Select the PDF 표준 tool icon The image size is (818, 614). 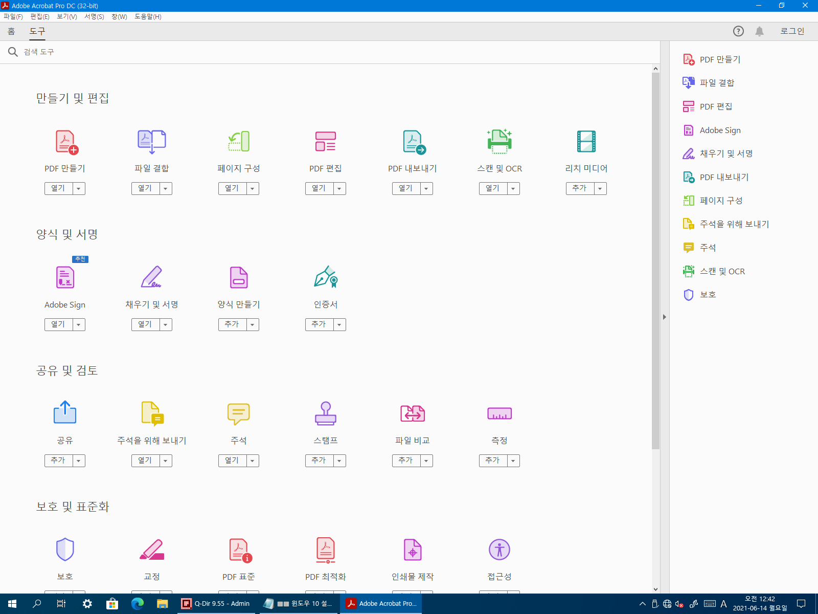tap(240, 551)
